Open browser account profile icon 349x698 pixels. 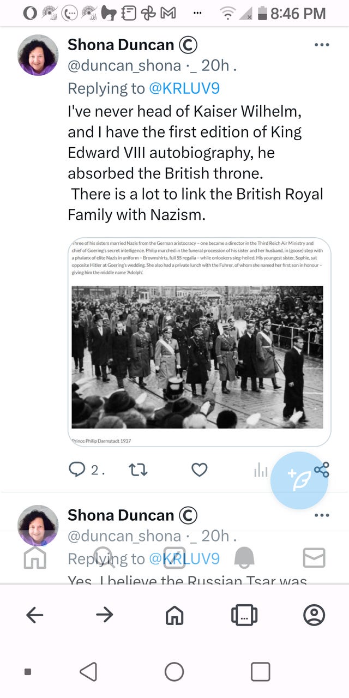(314, 615)
